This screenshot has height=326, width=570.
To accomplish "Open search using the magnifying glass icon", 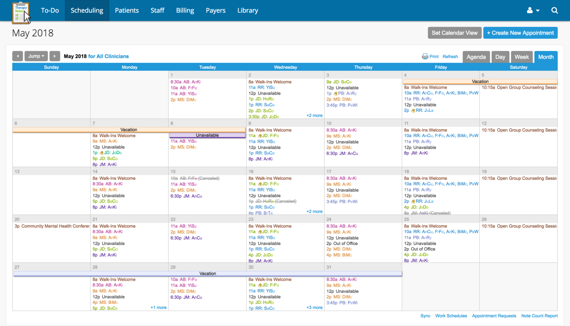I will click(554, 10).
